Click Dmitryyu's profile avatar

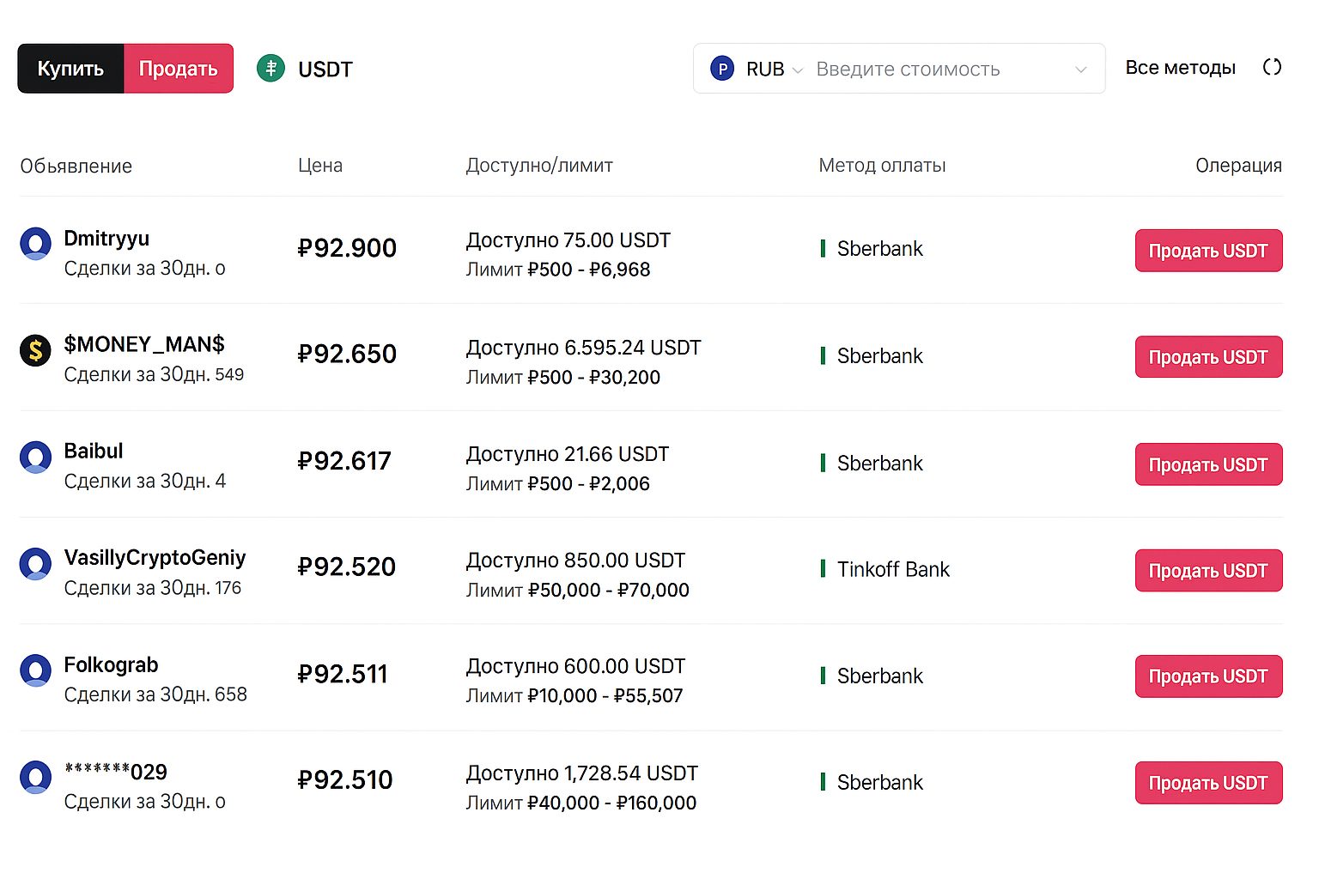[35, 244]
